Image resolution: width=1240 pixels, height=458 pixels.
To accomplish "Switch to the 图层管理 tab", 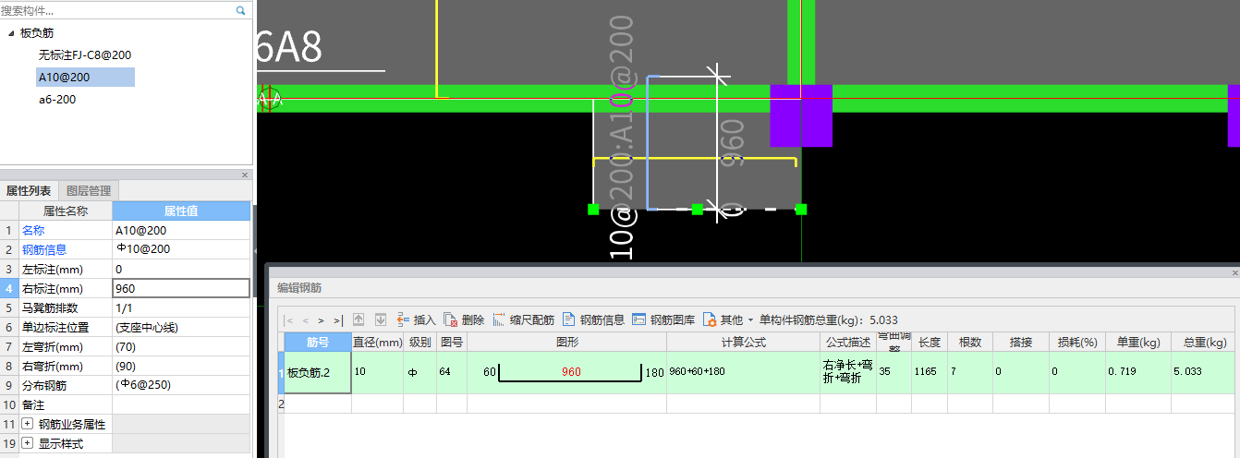I will [89, 191].
